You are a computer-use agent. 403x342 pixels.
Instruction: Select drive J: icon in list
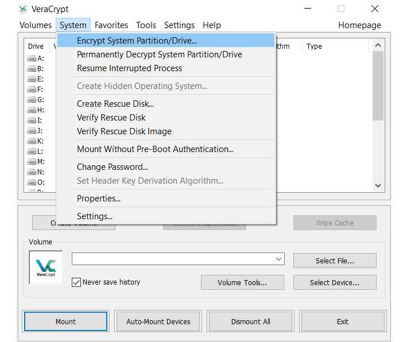[32, 130]
